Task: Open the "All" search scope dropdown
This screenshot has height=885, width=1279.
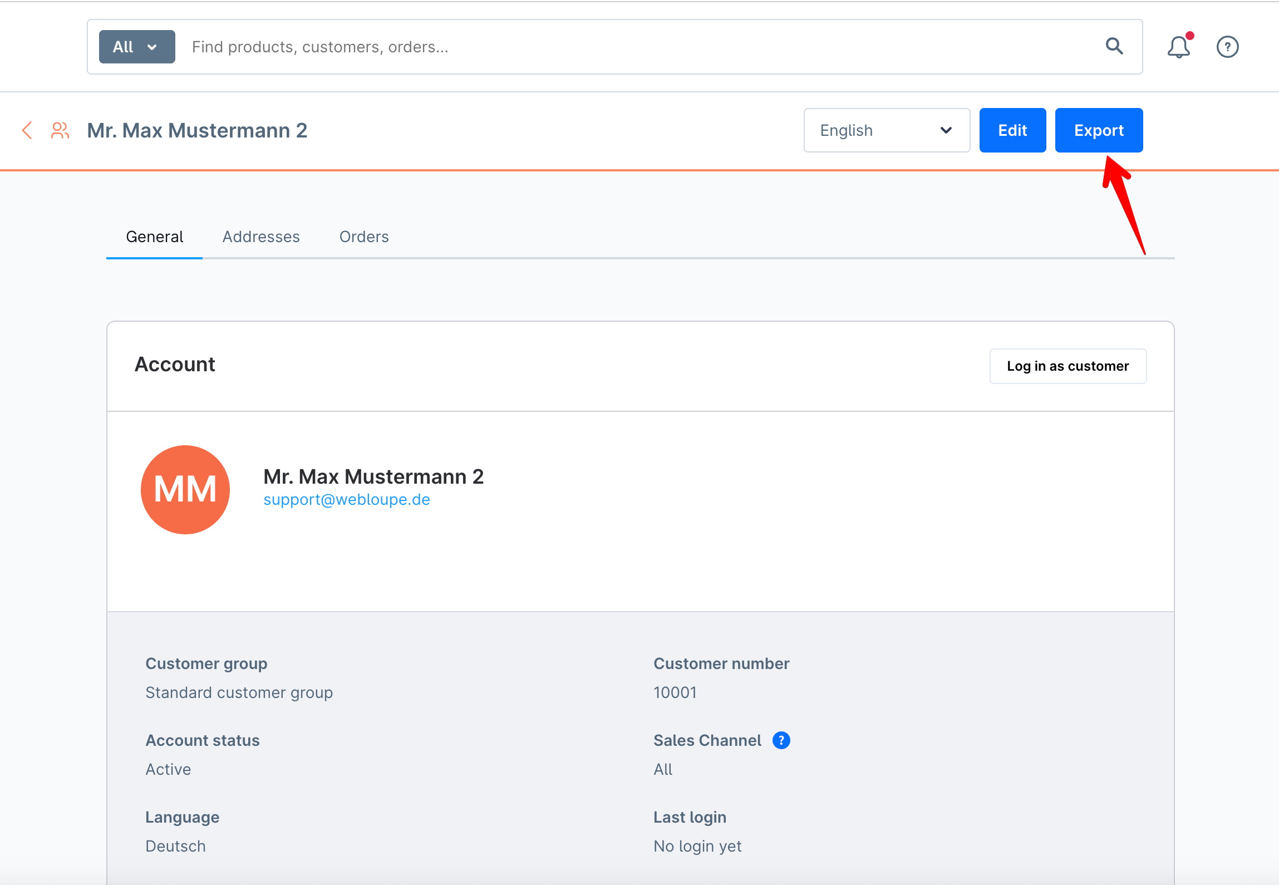Action: (x=136, y=46)
